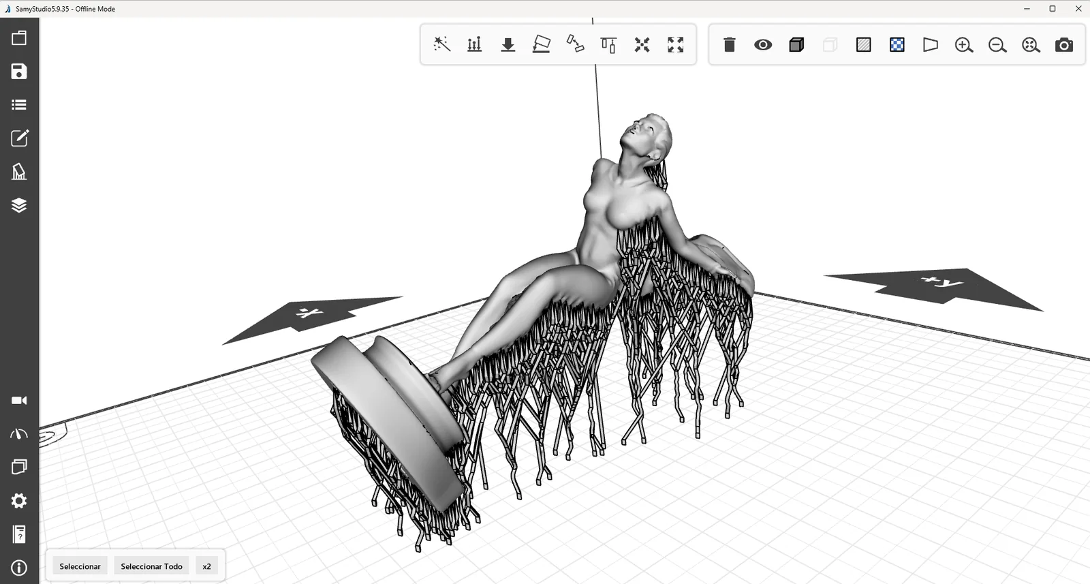This screenshot has width=1090, height=584.
Task: Click the save disk icon
Action: 19,72
